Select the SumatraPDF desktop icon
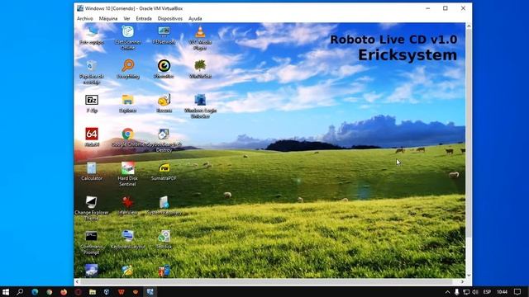The image size is (529, 297). 164,172
